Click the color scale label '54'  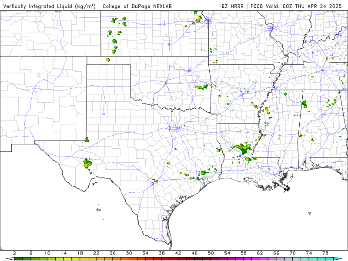227,253
